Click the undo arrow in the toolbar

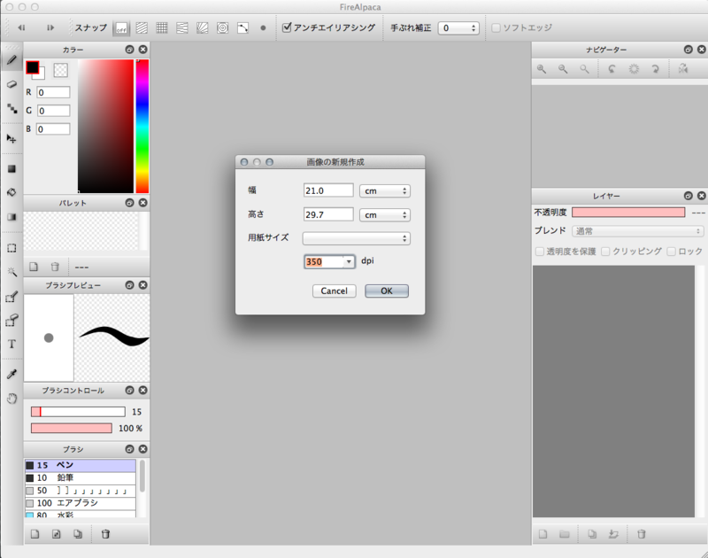(x=21, y=27)
